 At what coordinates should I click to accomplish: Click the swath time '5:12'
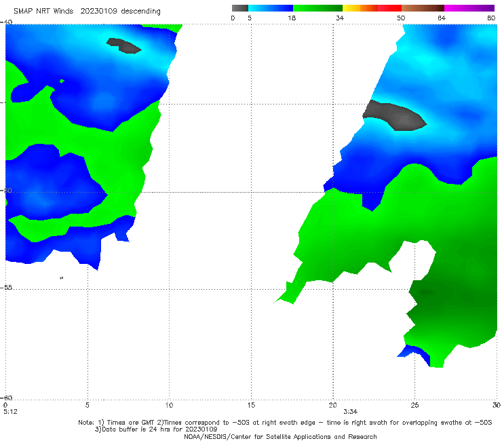10,412
